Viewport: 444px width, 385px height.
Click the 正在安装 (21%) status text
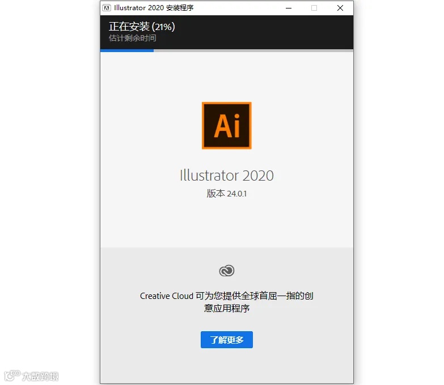click(142, 27)
